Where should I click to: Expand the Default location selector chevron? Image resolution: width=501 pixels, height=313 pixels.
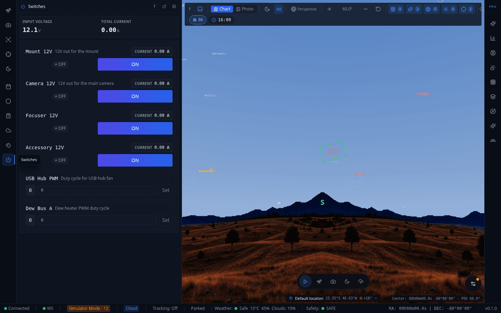point(376,298)
